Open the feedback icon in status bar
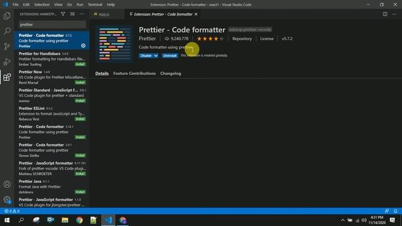This screenshot has height=226, width=402. pyautogui.click(x=387, y=211)
